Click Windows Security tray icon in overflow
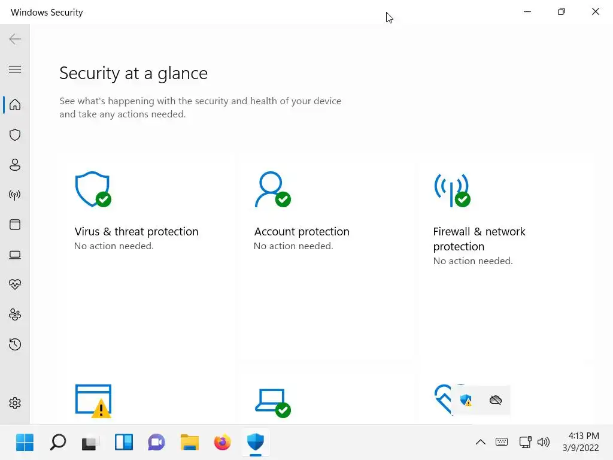This screenshot has height=460, width=613. point(466,400)
